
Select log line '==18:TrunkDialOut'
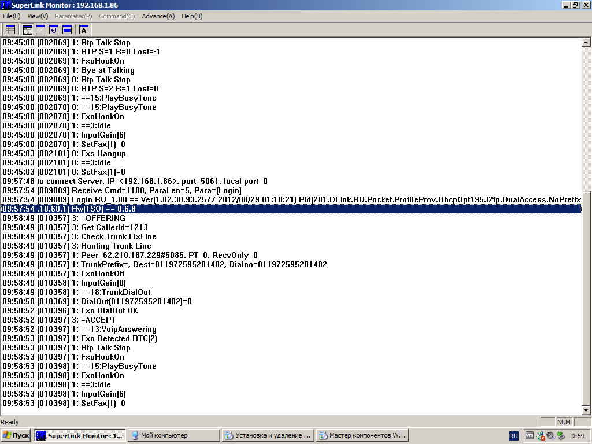[x=291, y=292]
